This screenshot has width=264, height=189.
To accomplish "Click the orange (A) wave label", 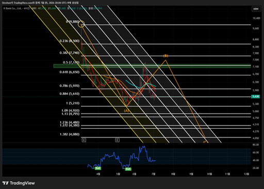I will click(126, 111).
